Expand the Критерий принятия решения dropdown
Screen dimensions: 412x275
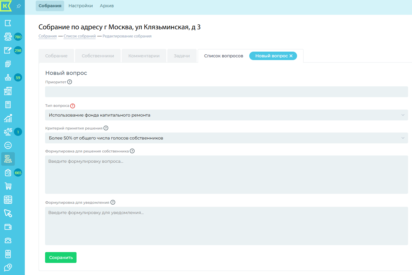[x=226, y=138]
